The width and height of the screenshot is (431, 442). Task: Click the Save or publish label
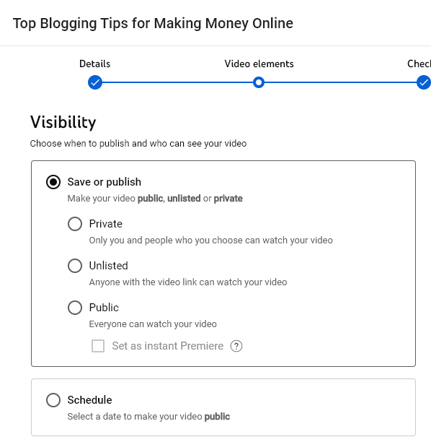point(105,182)
